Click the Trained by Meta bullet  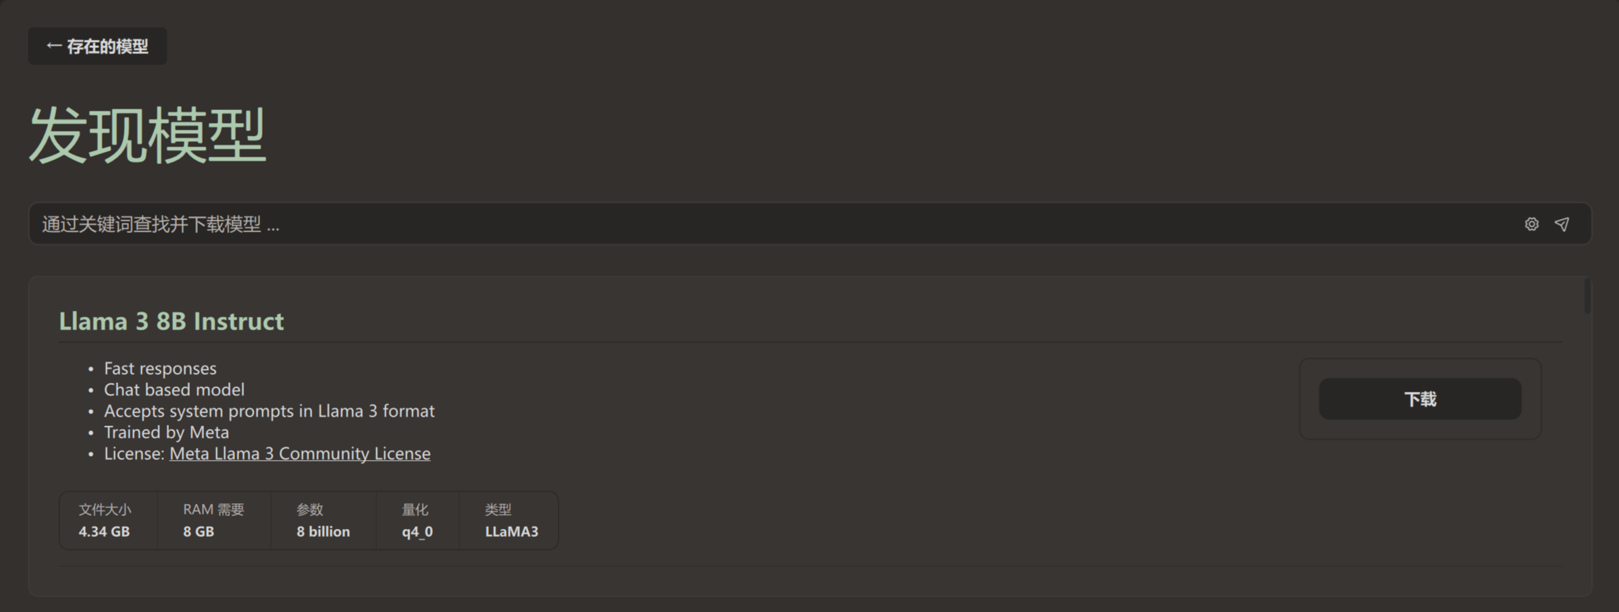[166, 432]
